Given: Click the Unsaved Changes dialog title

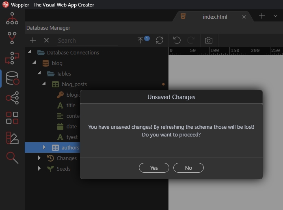Looking at the screenshot, I should pyautogui.click(x=171, y=97).
